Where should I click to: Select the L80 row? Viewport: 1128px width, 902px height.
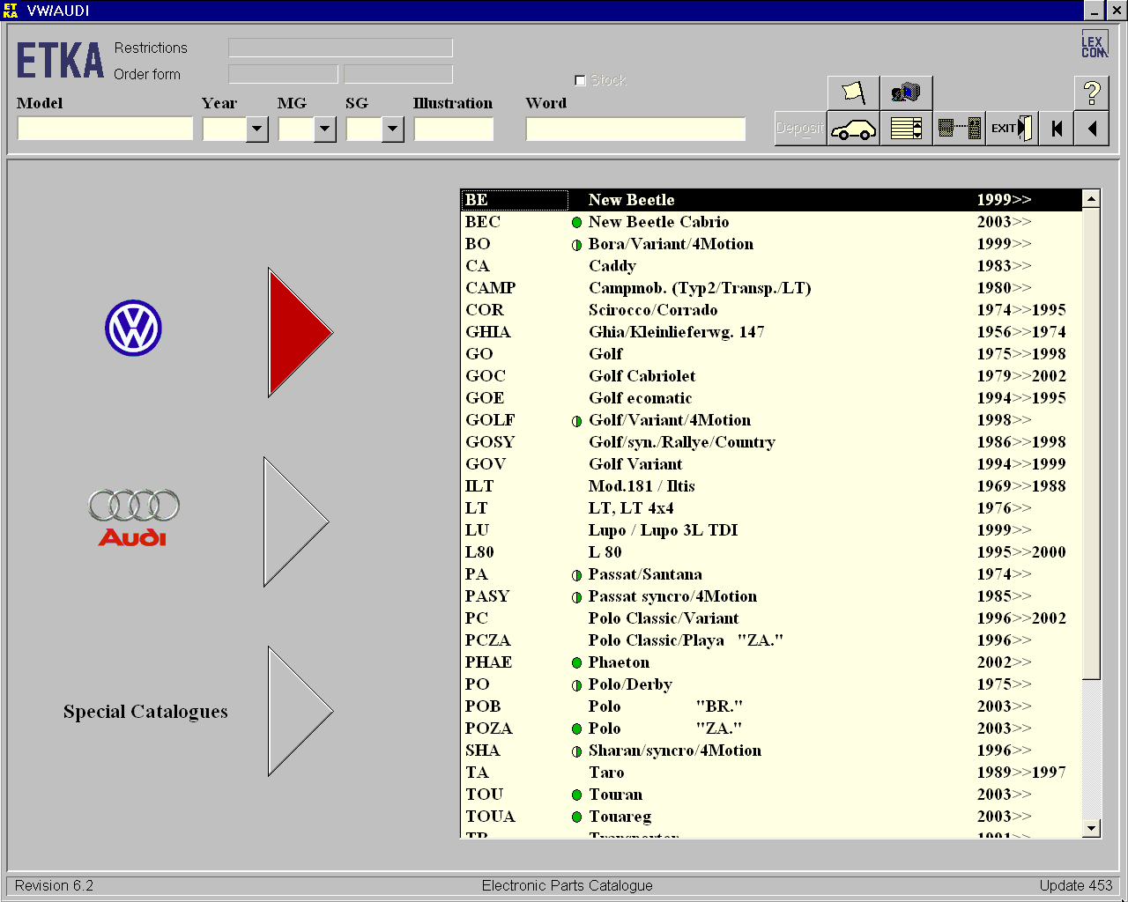[771, 552]
